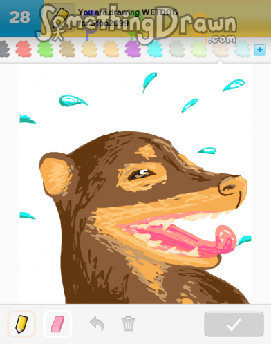Click the 'You are drawing WETDOG' text
The height and width of the screenshot is (344, 271).
click(x=128, y=12)
